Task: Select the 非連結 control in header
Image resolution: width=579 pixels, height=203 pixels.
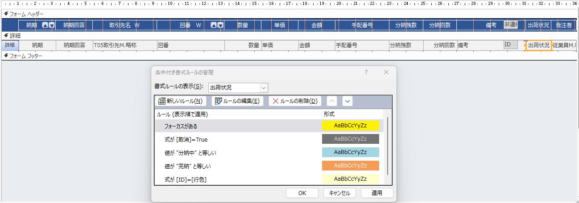Action: tap(511, 25)
